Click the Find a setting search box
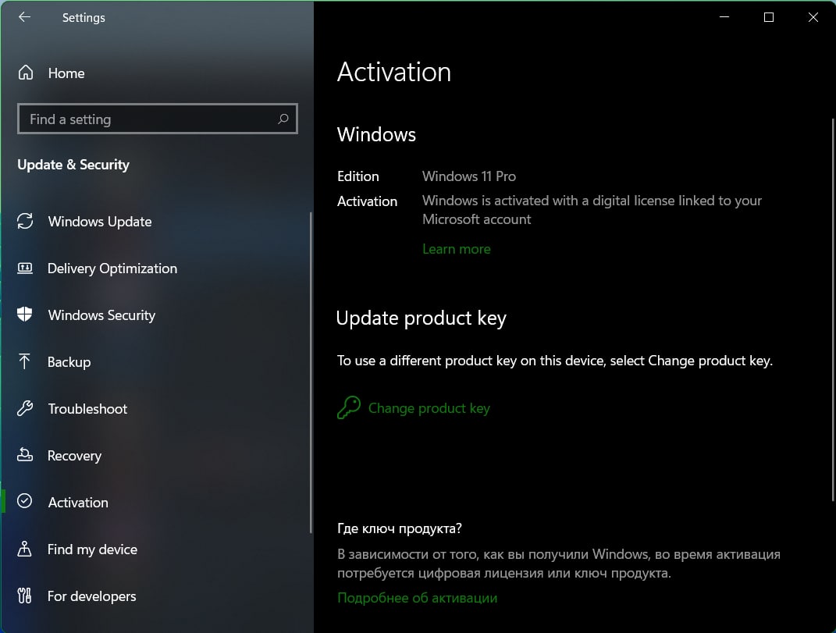The width and height of the screenshot is (836, 633). tap(157, 119)
